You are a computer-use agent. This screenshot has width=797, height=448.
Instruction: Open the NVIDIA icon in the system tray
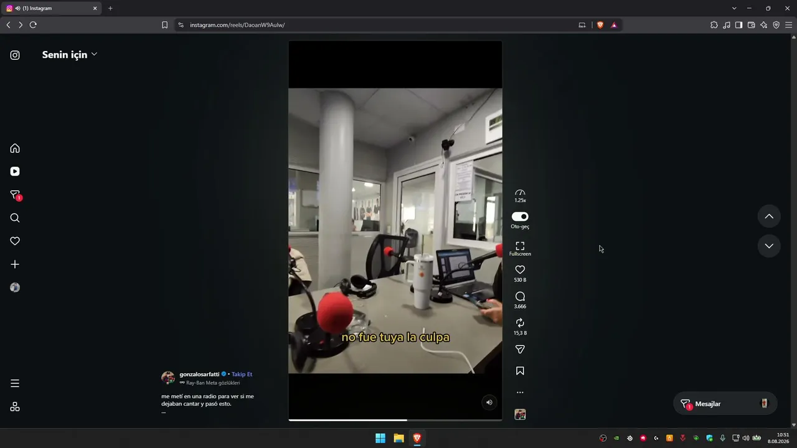pos(616,438)
